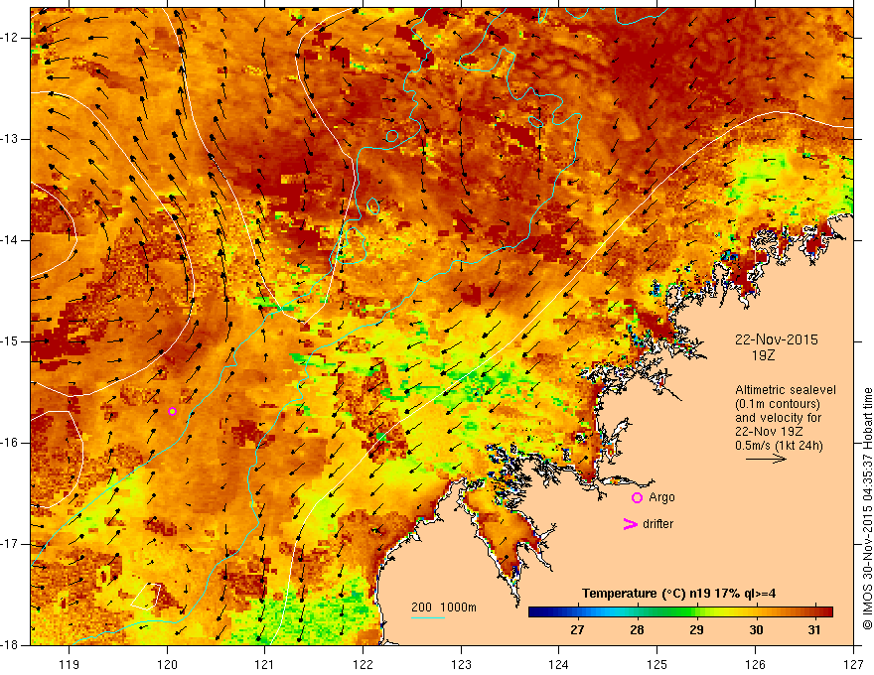Click the color bar tick label '27'
The image size is (874, 675).
[x=577, y=630]
